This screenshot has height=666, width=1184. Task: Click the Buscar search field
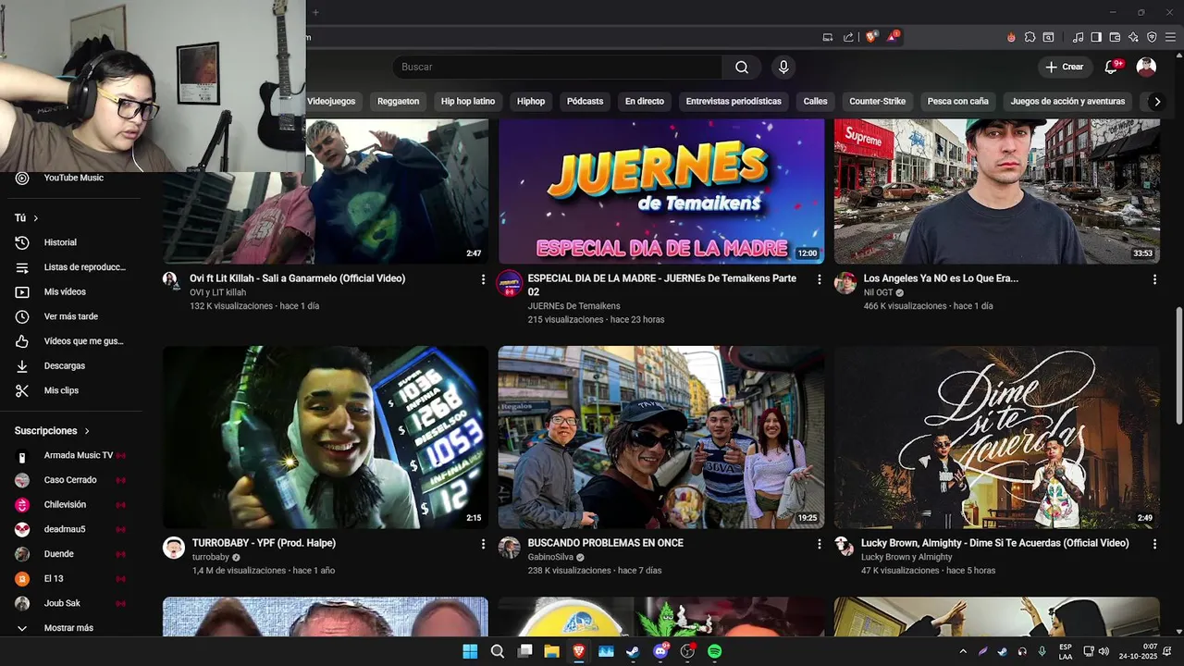coord(558,67)
